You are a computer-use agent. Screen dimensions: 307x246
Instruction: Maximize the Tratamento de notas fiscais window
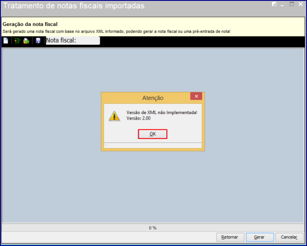pos(292,4)
